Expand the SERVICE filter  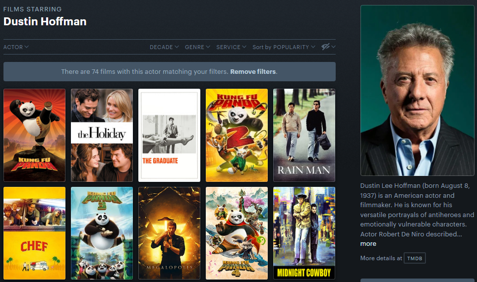coord(231,47)
